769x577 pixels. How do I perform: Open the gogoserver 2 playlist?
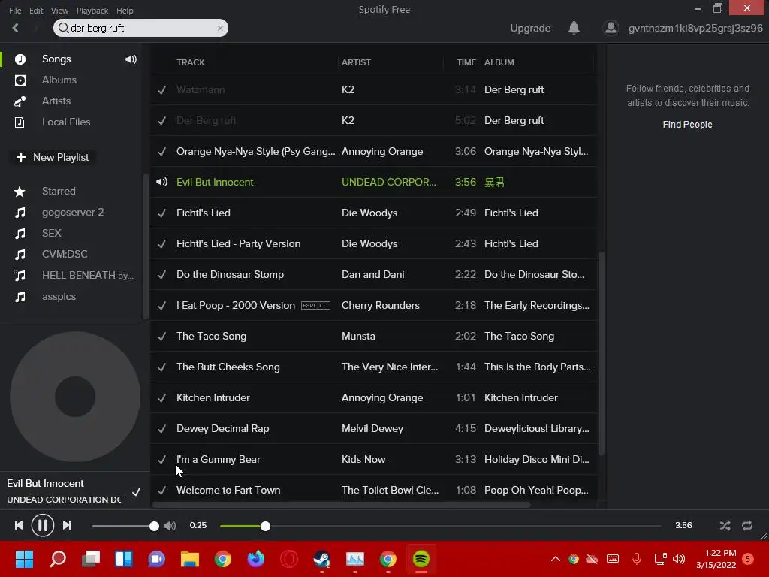click(x=73, y=213)
